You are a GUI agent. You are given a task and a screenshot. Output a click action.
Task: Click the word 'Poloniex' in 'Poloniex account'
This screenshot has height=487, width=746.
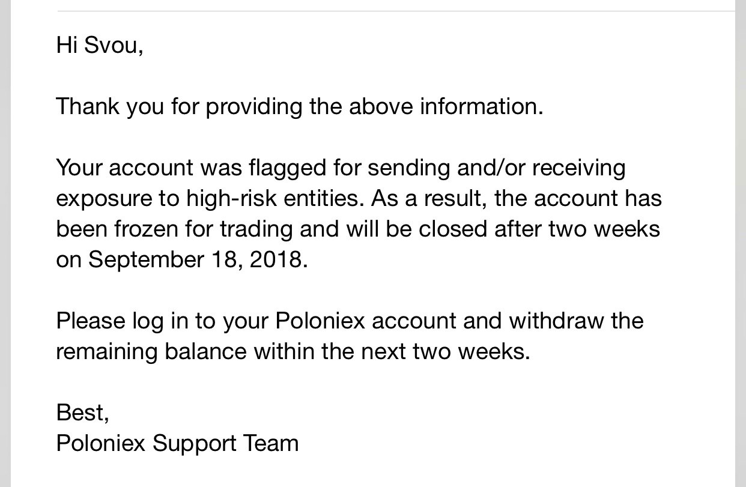click(x=320, y=321)
